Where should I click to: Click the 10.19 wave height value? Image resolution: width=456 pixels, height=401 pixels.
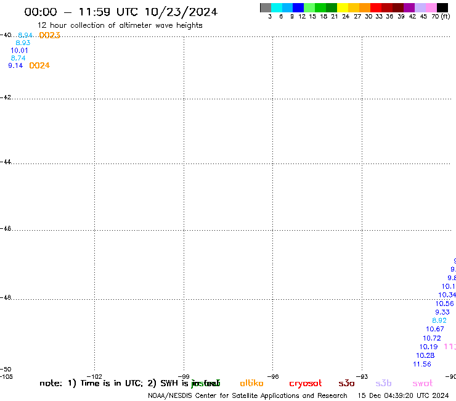(x=428, y=347)
